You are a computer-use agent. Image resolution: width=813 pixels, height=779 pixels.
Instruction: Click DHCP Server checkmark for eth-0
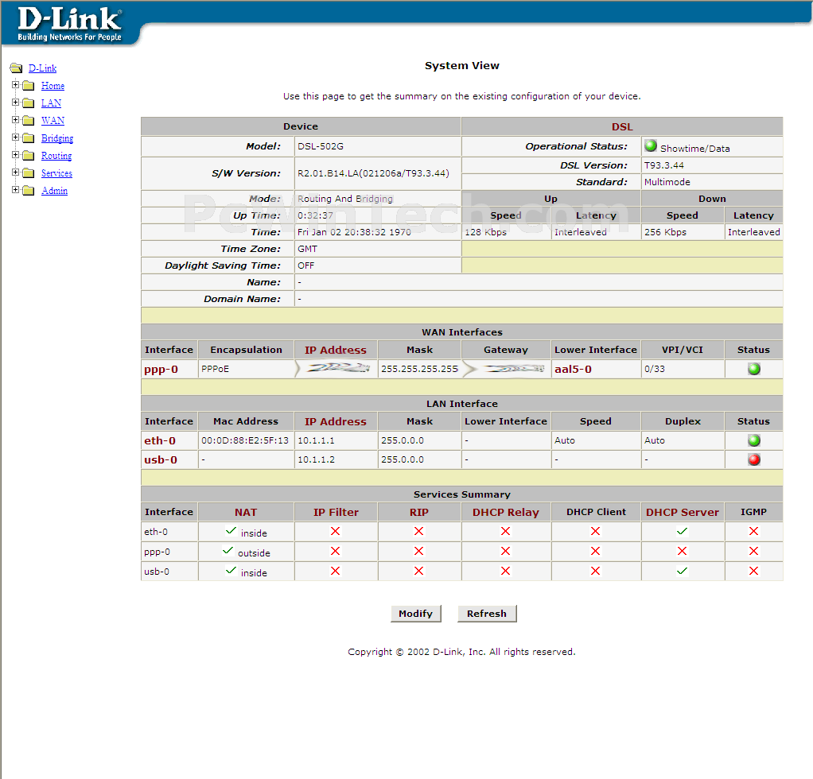[682, 530]
